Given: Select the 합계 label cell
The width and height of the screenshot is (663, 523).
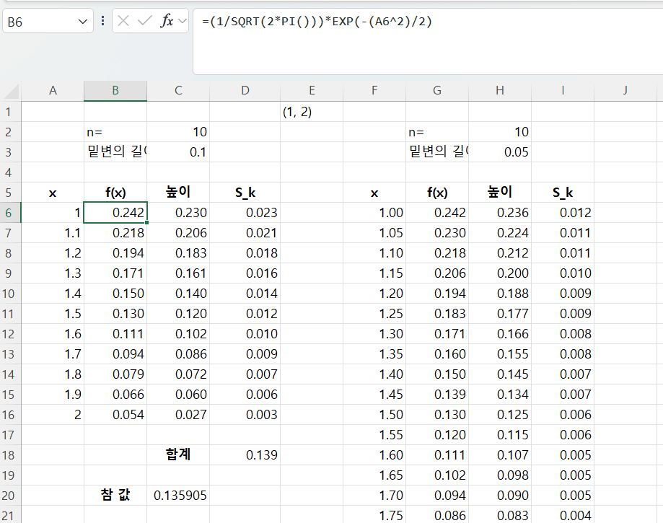Looking at the screenshot, I should tap(178, 455).
